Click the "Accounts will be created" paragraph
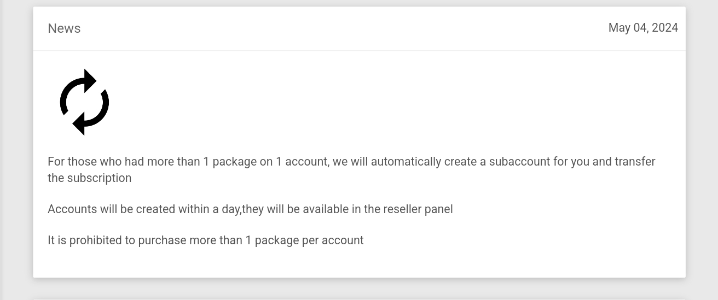Screen dimensions: 718x300 tap(250, 209)
